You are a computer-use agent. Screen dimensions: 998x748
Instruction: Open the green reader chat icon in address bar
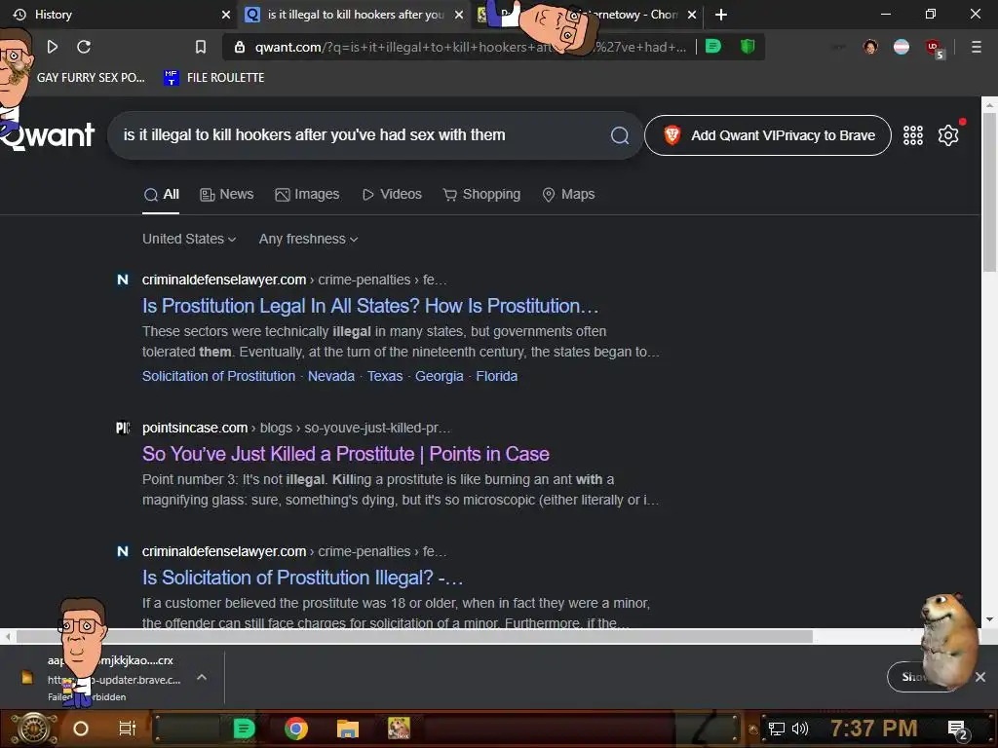click(713, 47)
